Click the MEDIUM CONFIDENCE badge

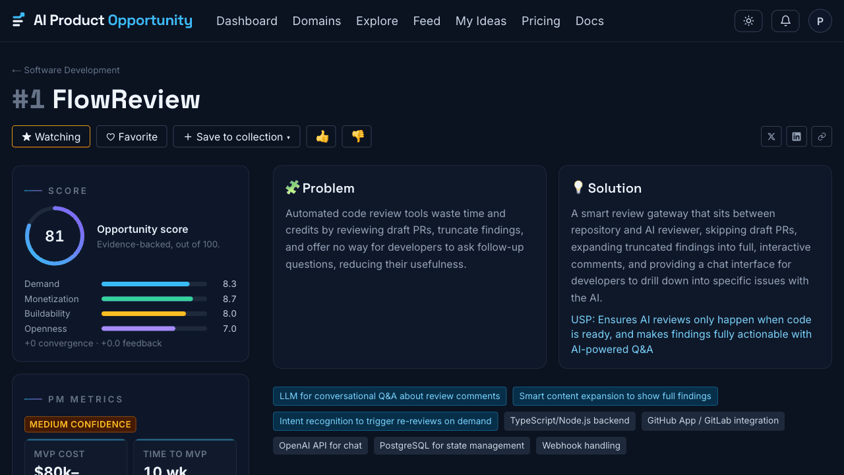point(80,424)
